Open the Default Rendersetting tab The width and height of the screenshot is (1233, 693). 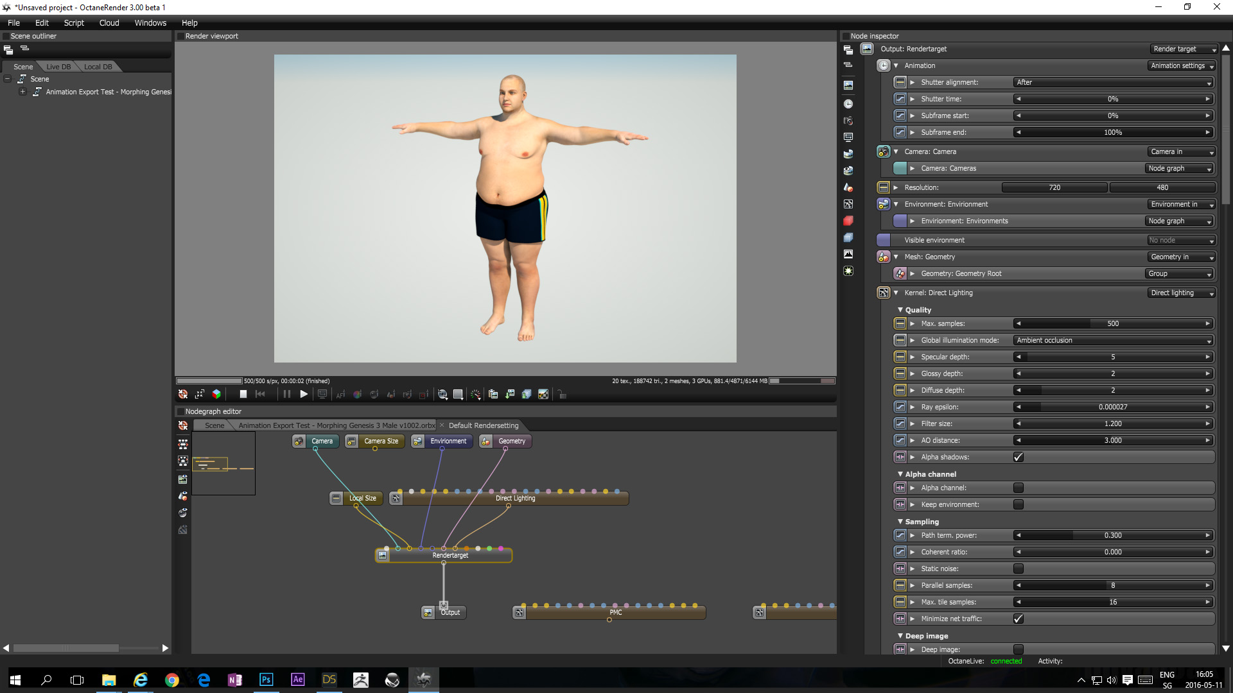pyautogui.click(x=483, y=425)
